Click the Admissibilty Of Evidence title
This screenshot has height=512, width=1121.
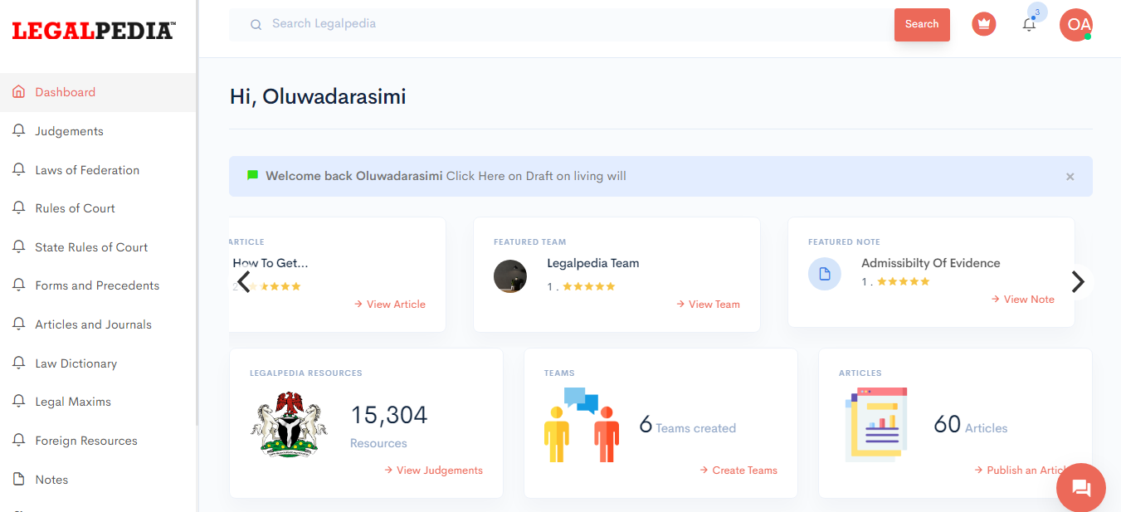pos(931,263)
